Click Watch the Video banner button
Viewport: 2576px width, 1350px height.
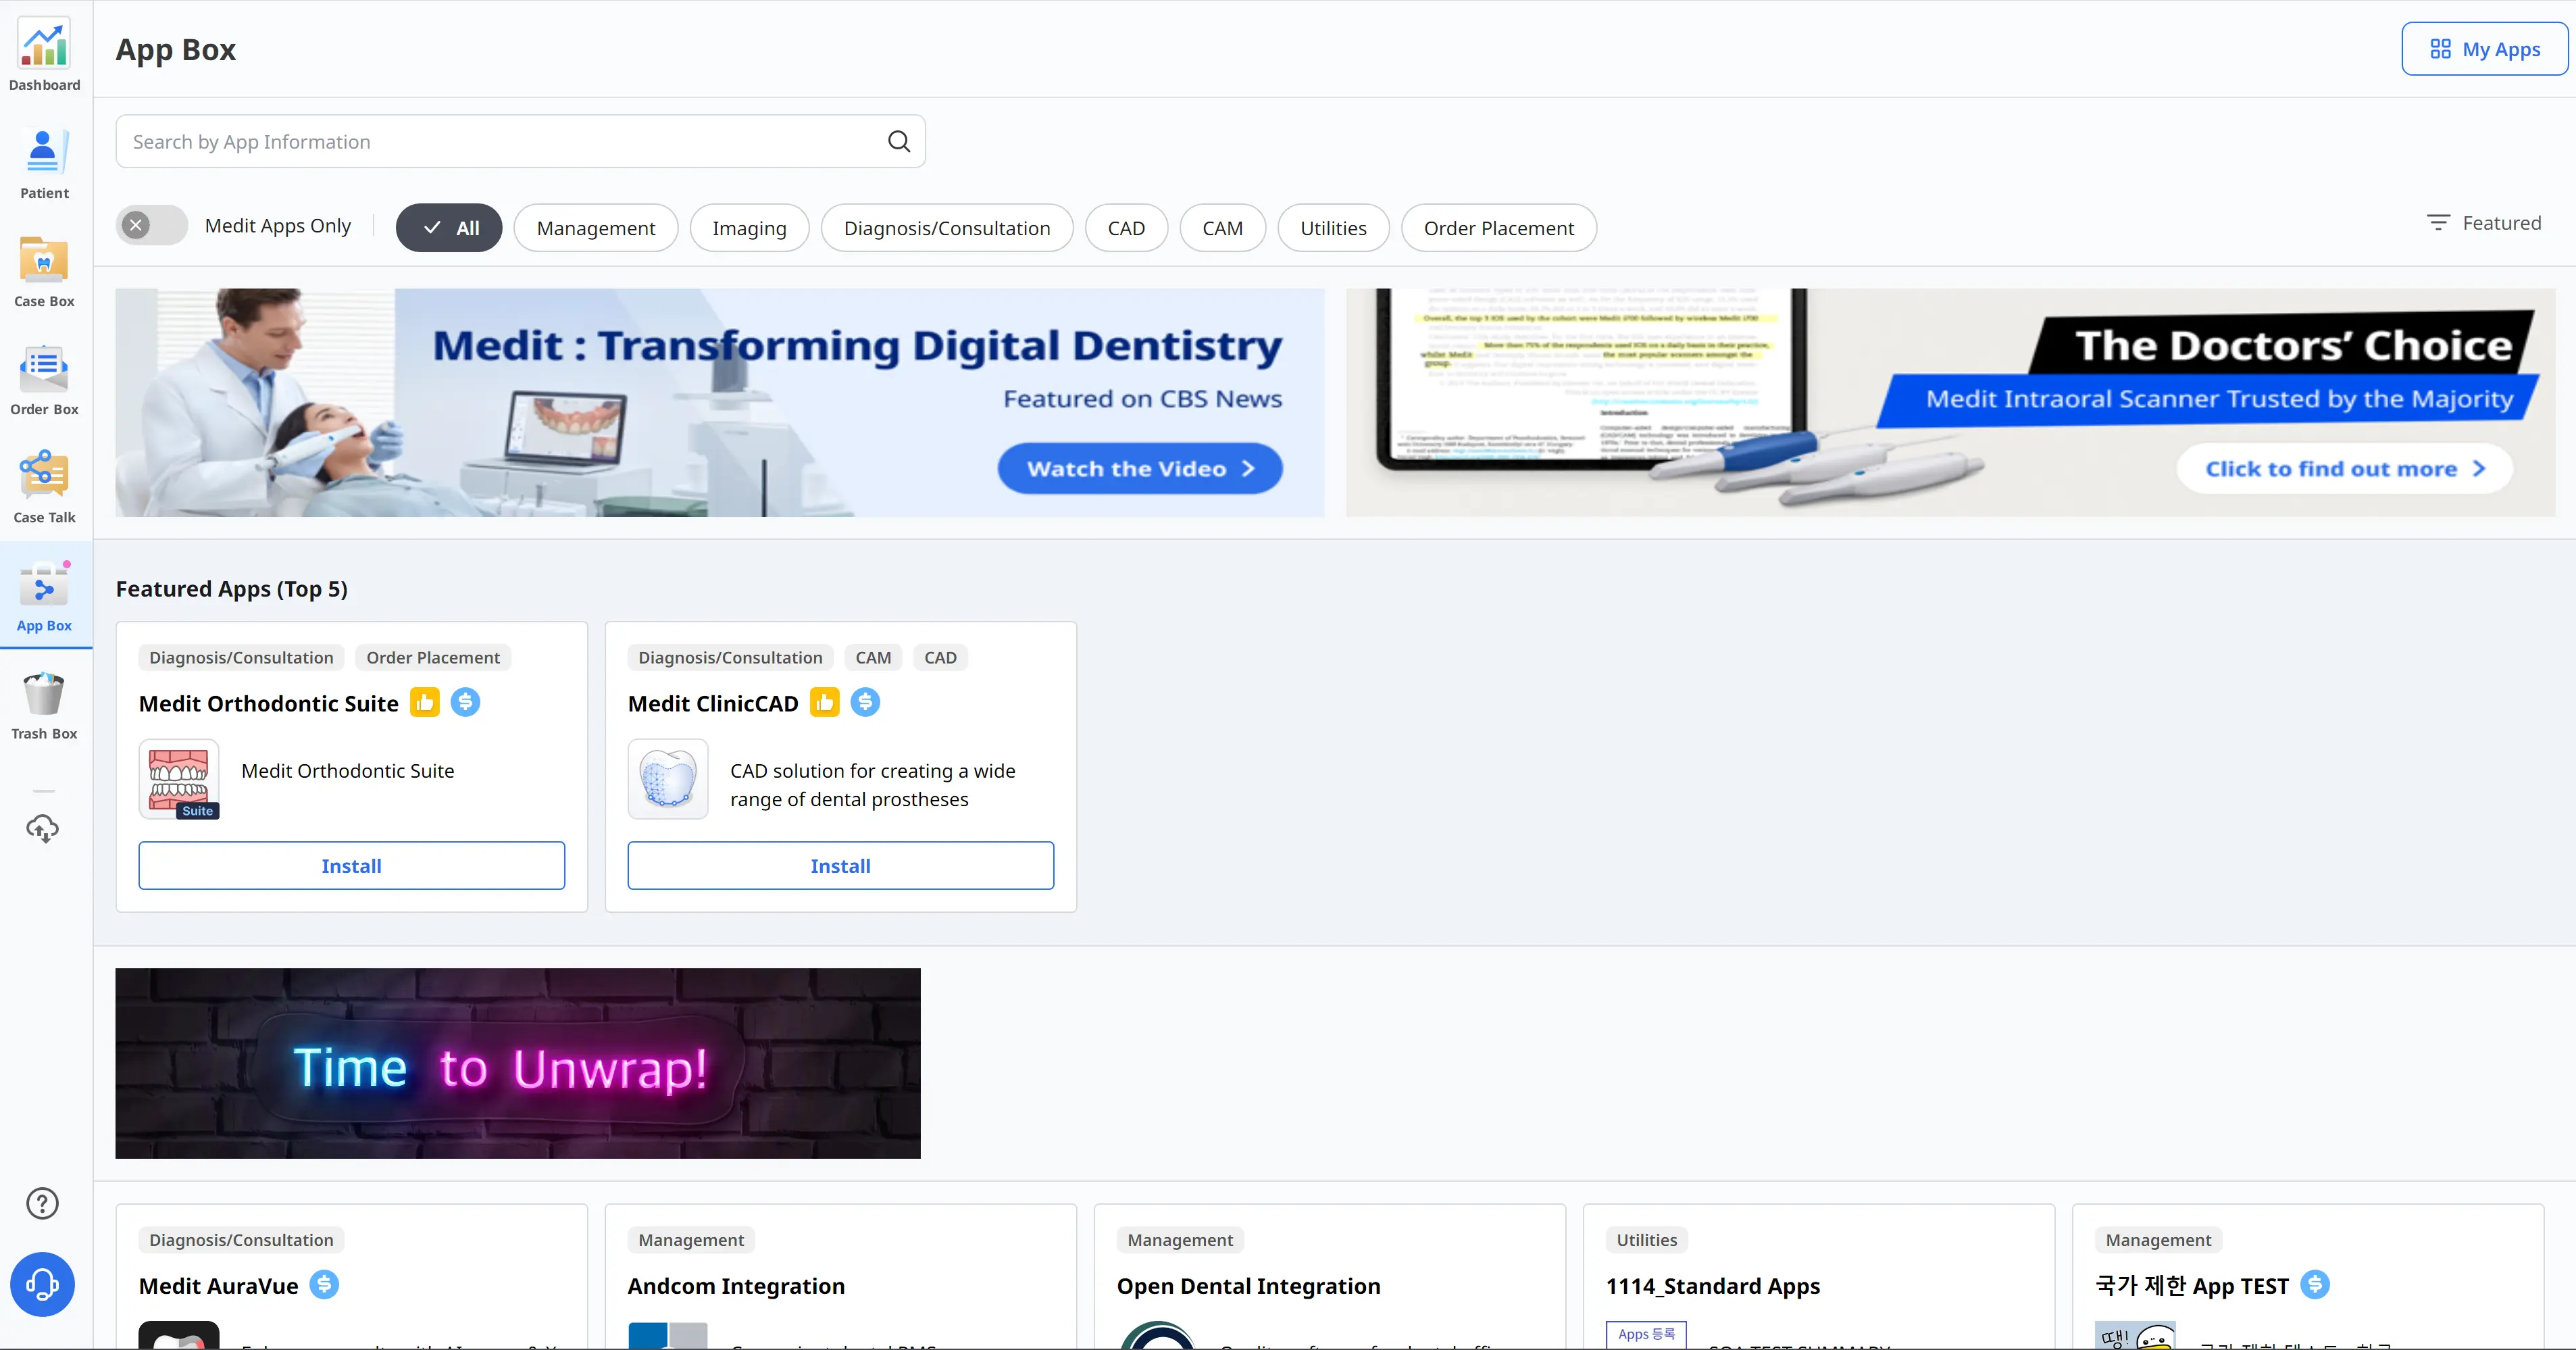pos(1140,468)
